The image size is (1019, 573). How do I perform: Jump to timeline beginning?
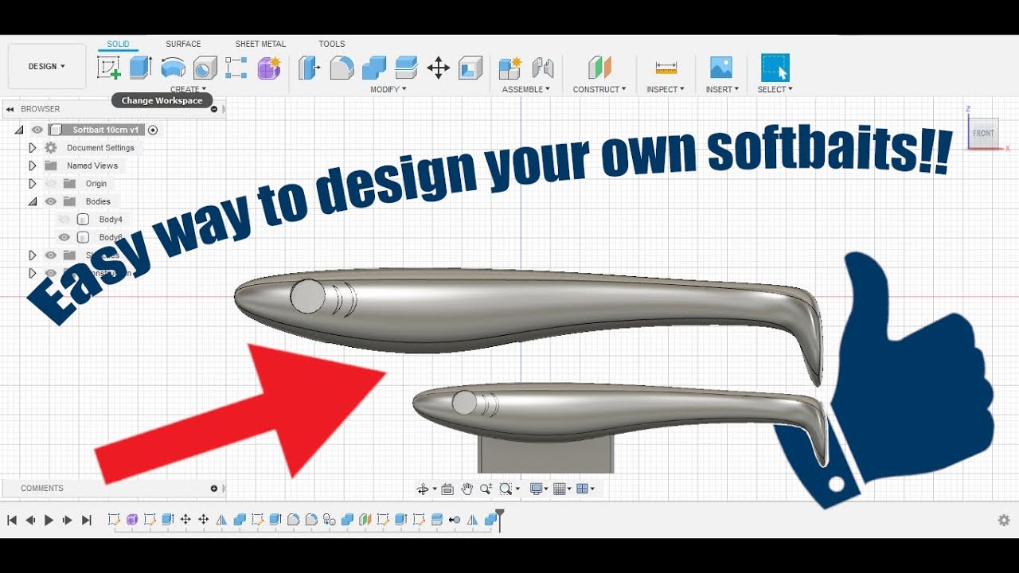(12, 520)
